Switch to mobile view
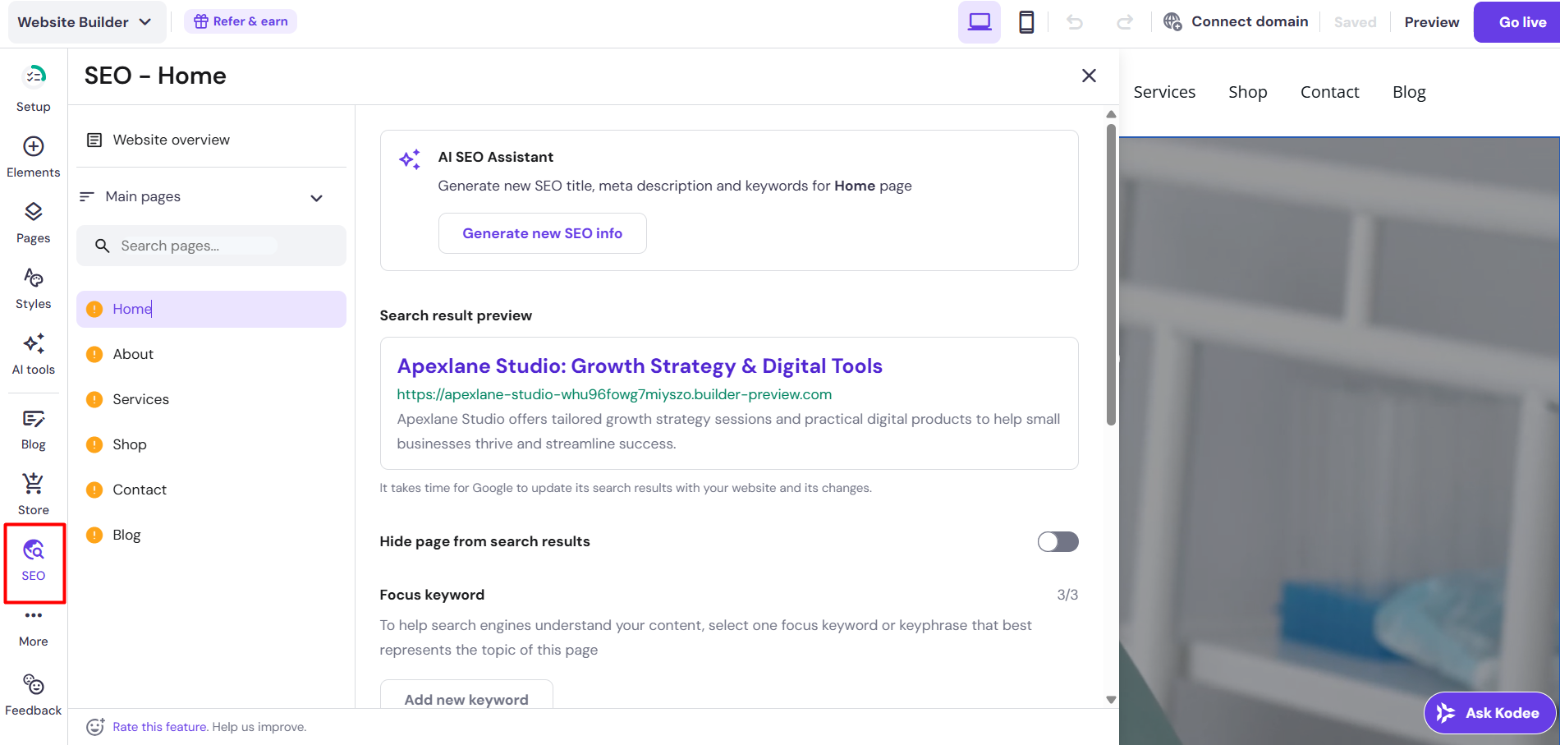The image size is (1560, 745). pos(1026,22)
